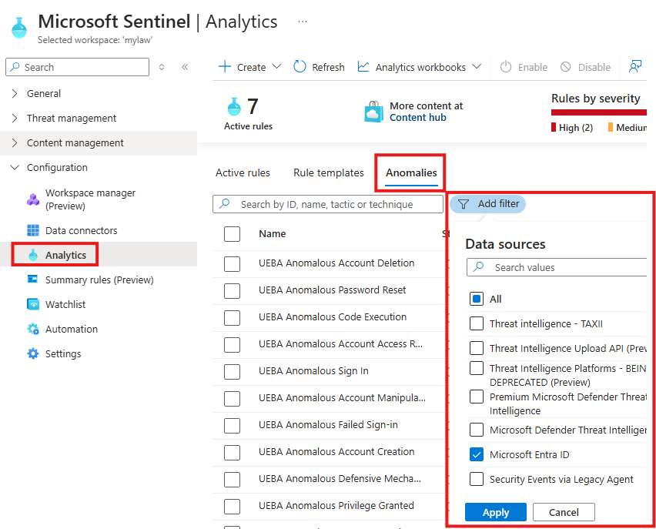
Task: Click the Cancel button
Action: coord(564,512)
